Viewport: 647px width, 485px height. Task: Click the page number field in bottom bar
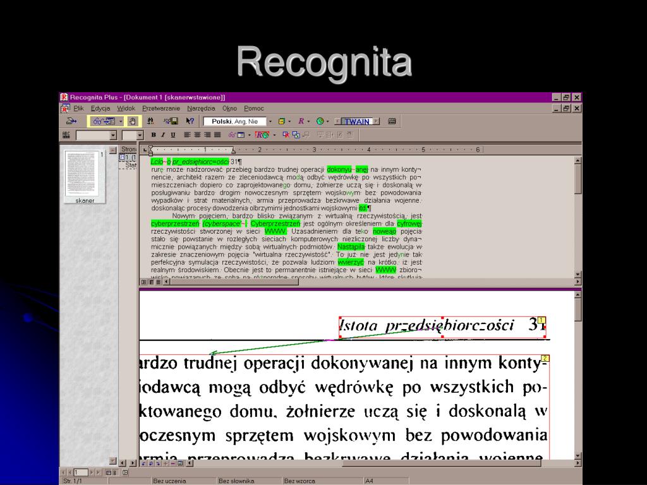(80, 472)
